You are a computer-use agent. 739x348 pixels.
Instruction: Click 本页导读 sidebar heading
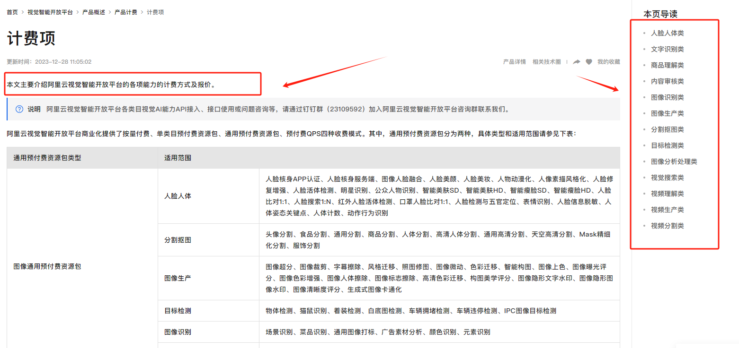click(x=660, y=14)
